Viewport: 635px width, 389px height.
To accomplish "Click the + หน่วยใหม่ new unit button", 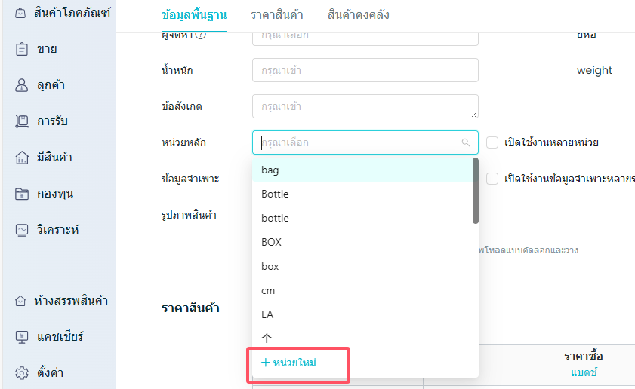I will point(289,363).
